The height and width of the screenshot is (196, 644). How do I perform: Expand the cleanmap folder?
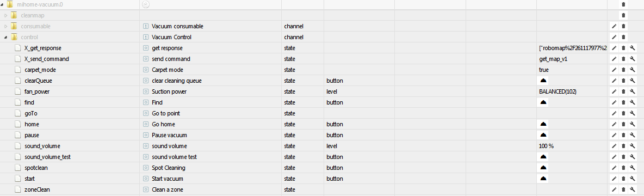tap(6, 15)
